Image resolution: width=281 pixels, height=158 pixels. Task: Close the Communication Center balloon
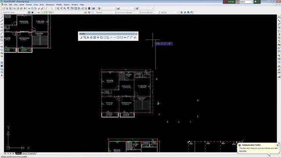pyautogui.click(x=277, y=145)
